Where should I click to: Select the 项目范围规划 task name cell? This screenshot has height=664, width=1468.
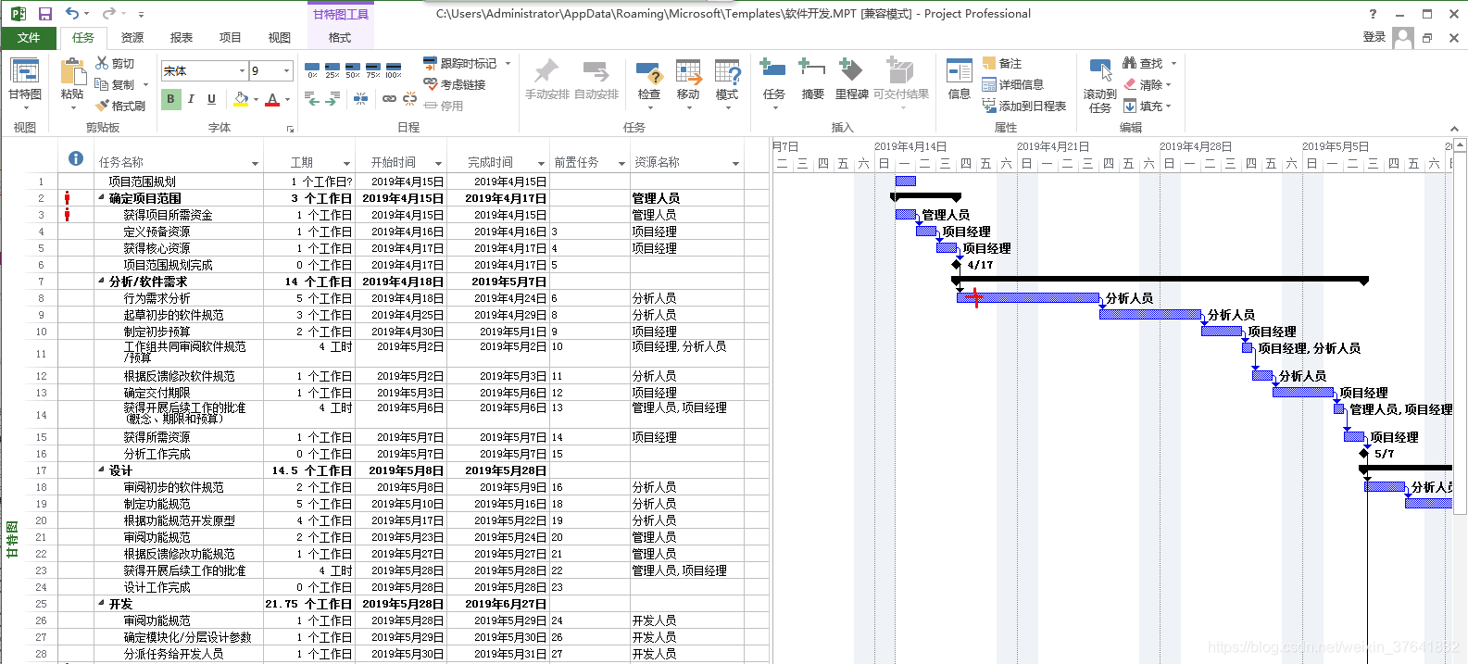[179, 182]
